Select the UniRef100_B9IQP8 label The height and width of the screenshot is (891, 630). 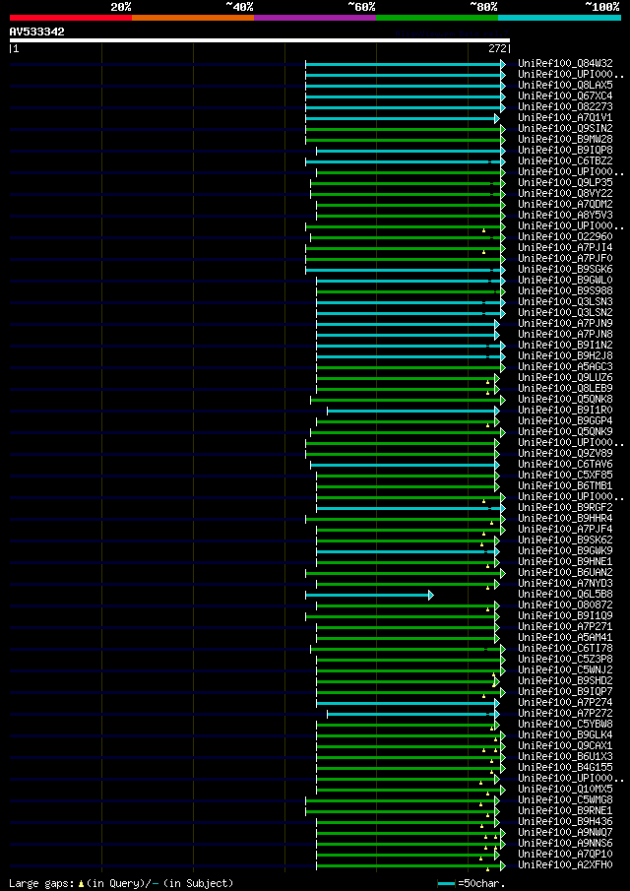(x=565, y=150)
